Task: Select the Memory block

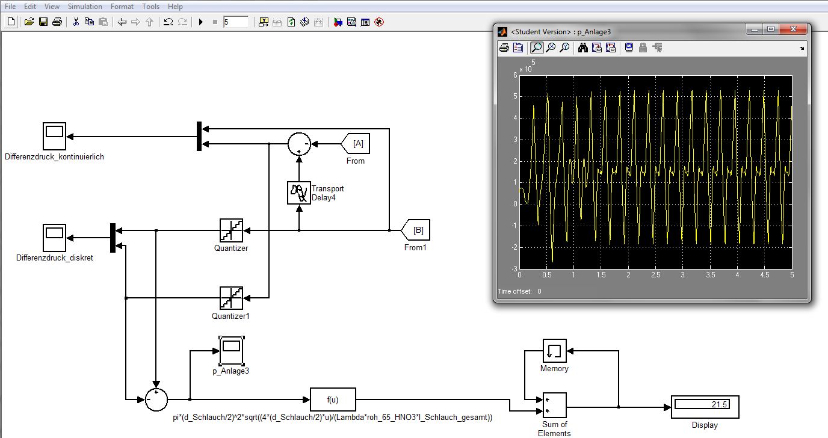Action: (554, 351)
